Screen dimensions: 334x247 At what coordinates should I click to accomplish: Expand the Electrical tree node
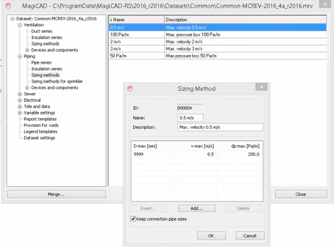(20, 100)
